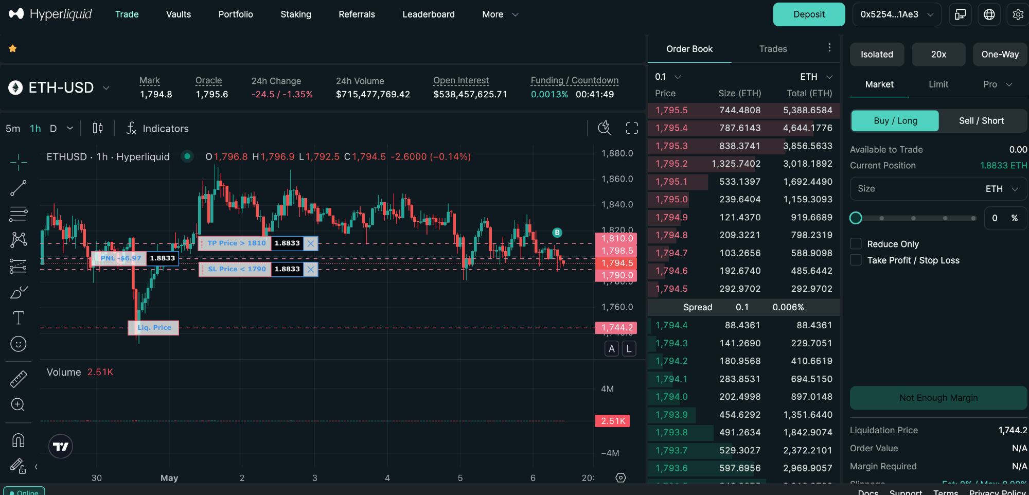The height and width of the screenshot is (495, 1029).
Task: Toggle the favorite star icon
Action: pos(13,48)
